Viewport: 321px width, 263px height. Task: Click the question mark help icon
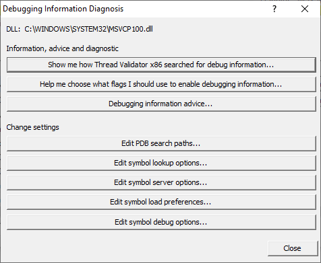click(x=274, y=9)
